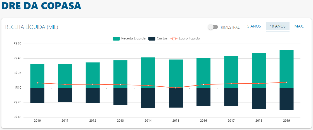Screen dimensions: 313x130
Task: Click the 2017 Receita Líquida green bar
Action: pyautogui.click(x=231, y=72)
